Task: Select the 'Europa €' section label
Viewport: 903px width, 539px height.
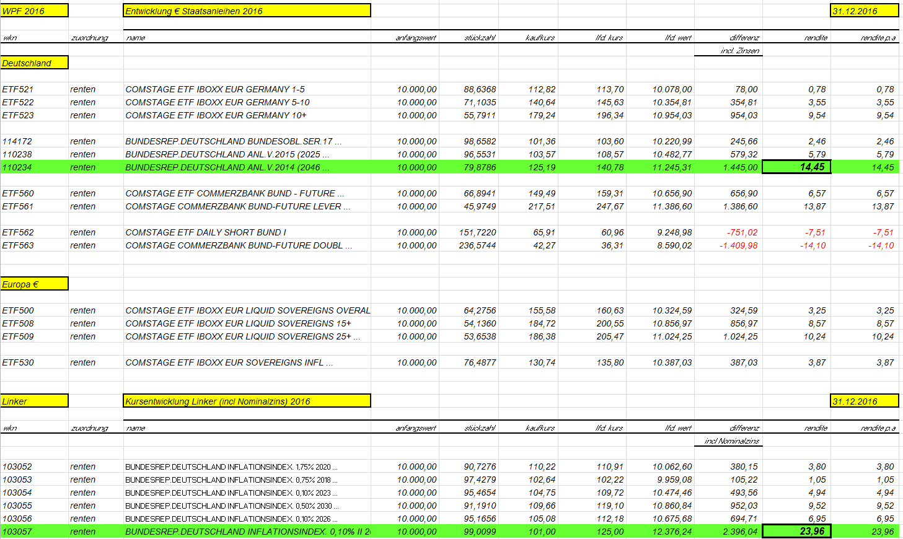Action: tap(34, 284)
